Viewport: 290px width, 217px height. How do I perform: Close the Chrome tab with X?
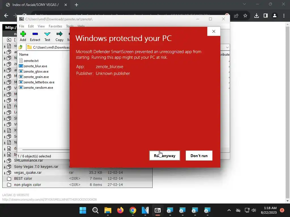click(66, 5)
